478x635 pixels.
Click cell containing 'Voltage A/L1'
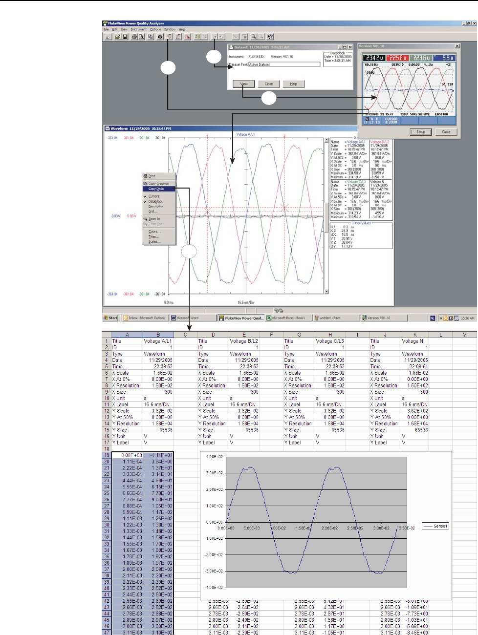tap(158, 341)
